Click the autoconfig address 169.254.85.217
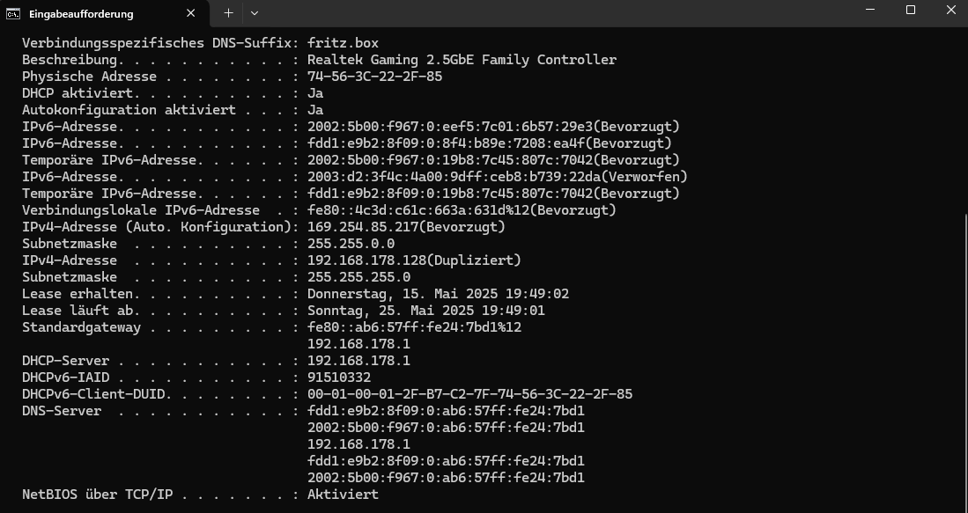968x513 pixels. [x=363, y=227]
